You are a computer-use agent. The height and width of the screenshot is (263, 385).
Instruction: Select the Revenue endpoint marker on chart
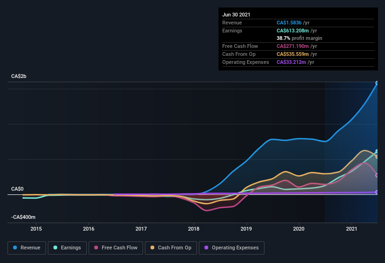click(377, 83)
